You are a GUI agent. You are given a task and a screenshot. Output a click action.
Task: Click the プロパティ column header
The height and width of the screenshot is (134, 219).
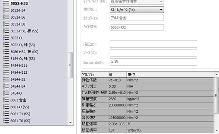pyautogui.click(x=95, y=74)
